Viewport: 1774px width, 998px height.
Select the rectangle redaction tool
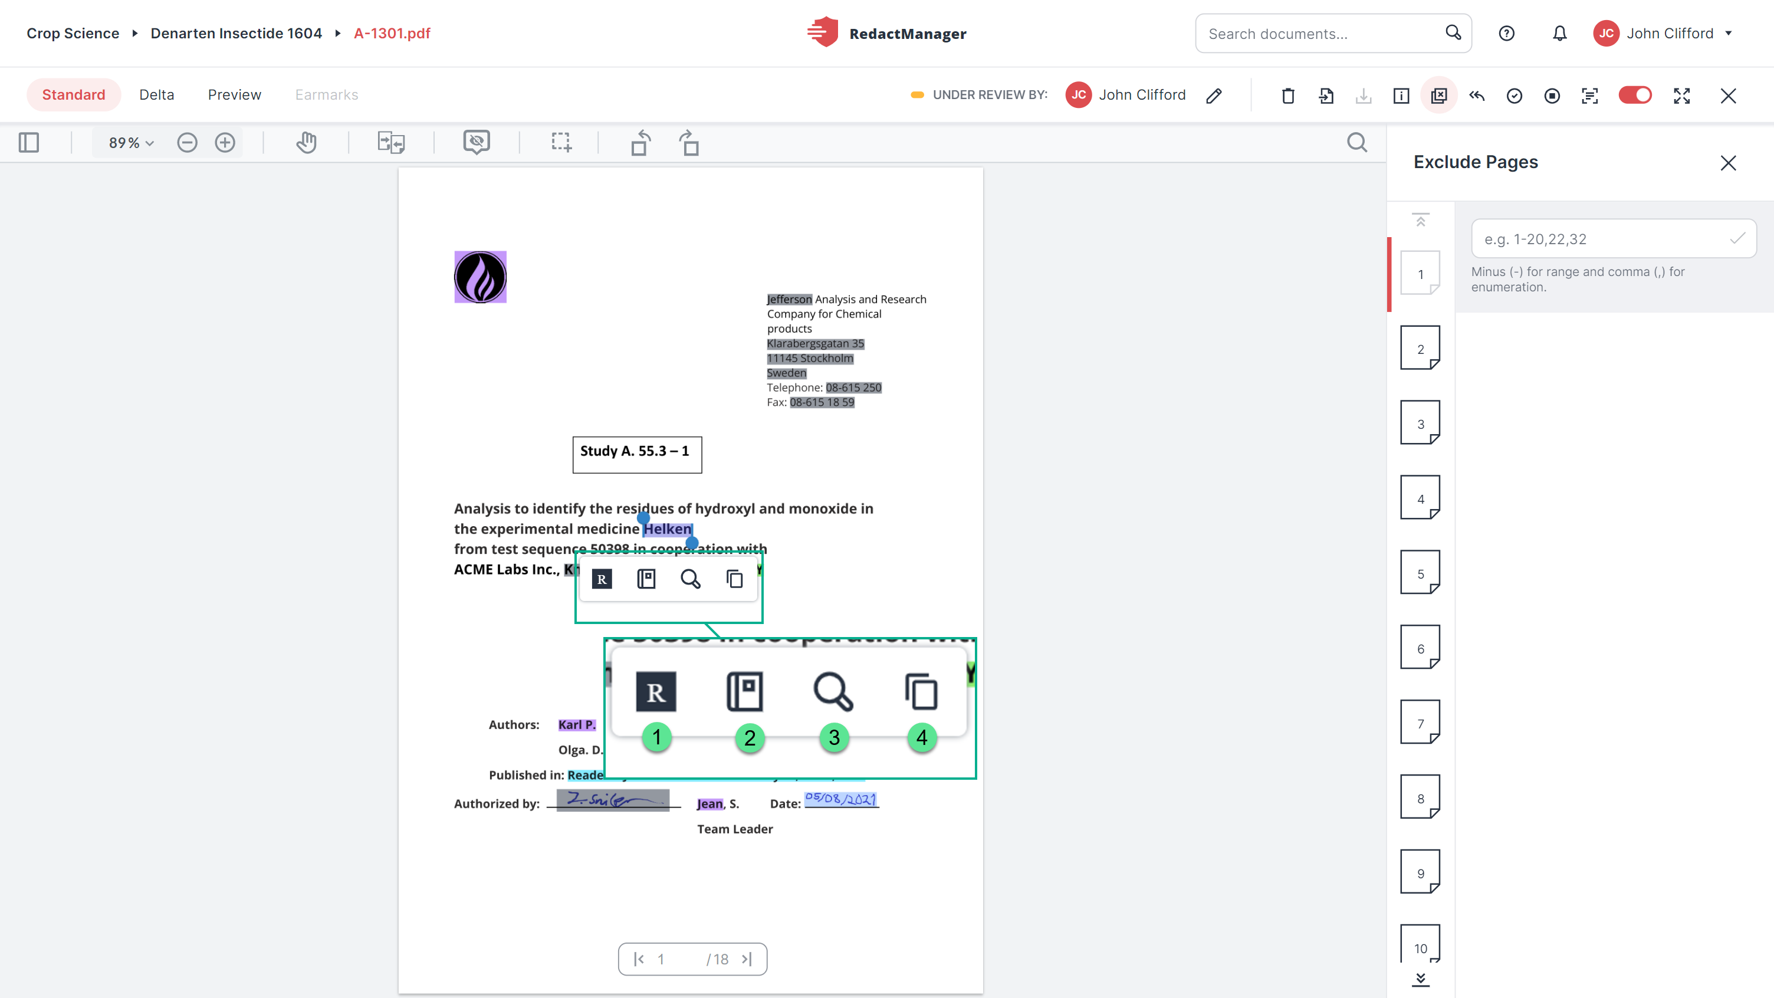561,143
